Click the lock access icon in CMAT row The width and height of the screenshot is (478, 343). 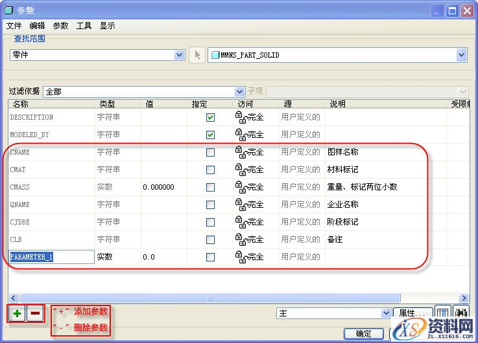pyautogui.click(x=240, y=170)
